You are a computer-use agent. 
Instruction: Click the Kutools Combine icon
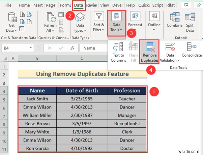pyautogui.click(x=175, y=20)
